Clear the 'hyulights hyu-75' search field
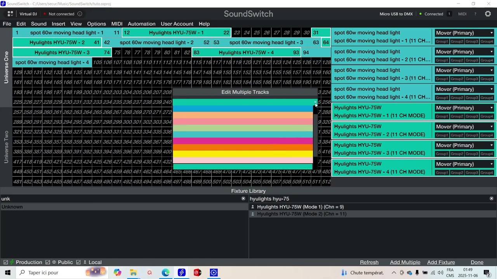 pyautogui.click(x=492, y=199)
